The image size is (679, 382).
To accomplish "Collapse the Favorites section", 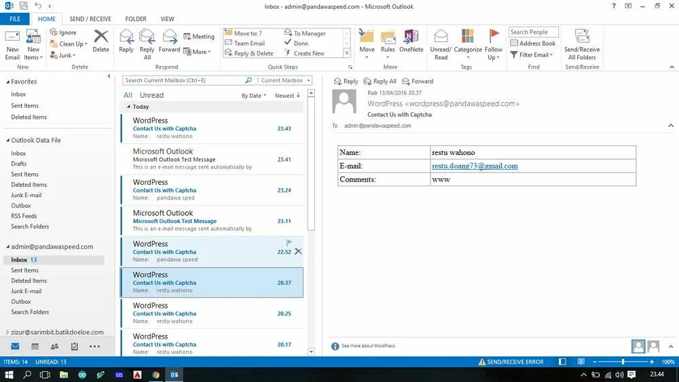I will point(7,82).
